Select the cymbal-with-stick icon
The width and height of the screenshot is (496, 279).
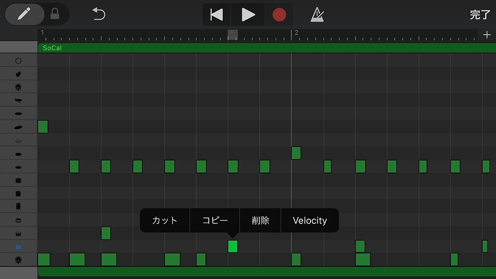18,101
